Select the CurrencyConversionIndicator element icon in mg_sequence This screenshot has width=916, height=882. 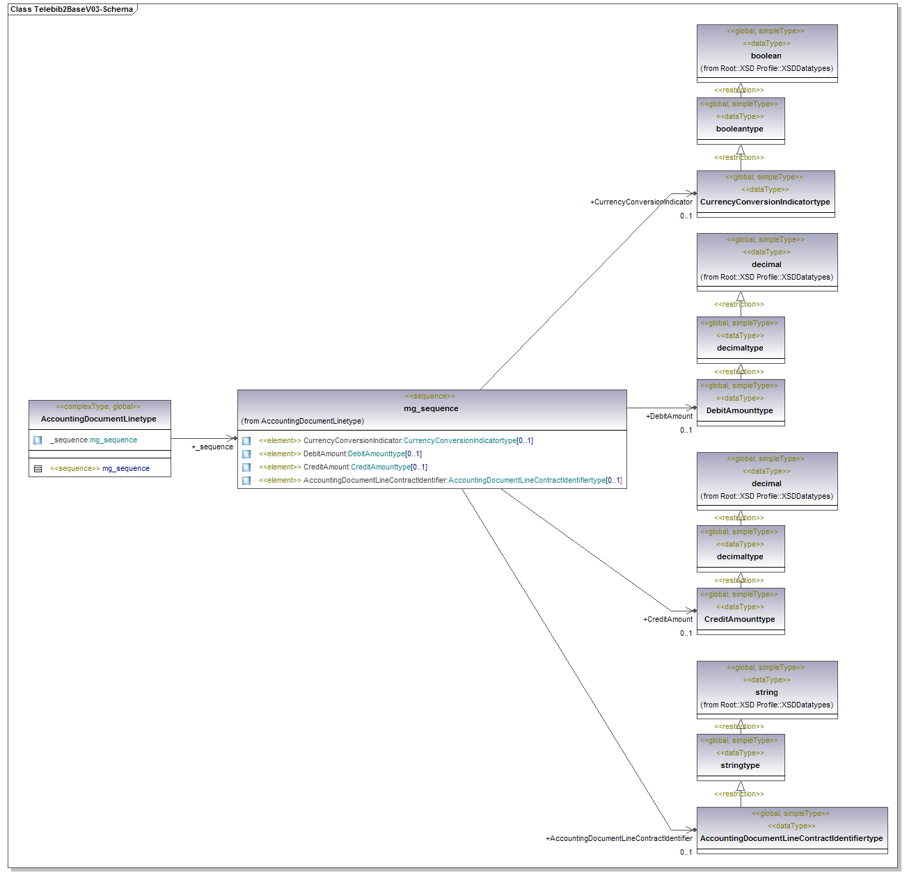pyautogui.click(x=246, y=441)
